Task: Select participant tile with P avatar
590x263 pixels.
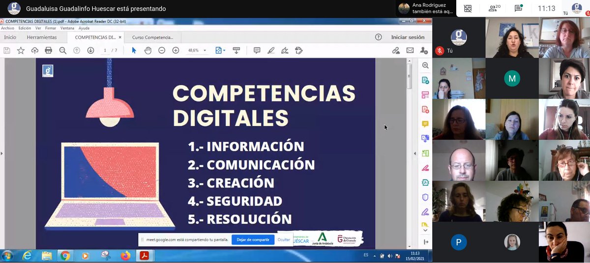Action: coord(459,242)
